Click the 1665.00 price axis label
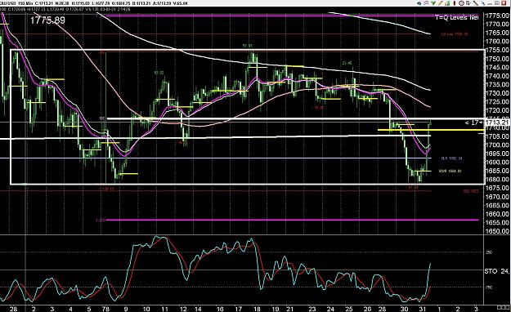Screen dimensions: 511x312 [497, 206]
